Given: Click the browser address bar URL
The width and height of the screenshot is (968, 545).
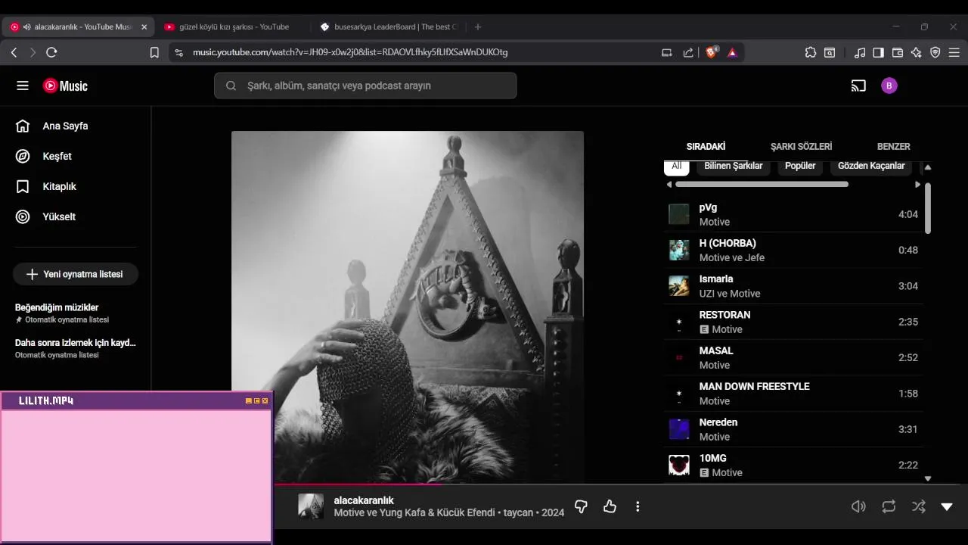Looking at the screenshot, I should [x=350, y=52].
